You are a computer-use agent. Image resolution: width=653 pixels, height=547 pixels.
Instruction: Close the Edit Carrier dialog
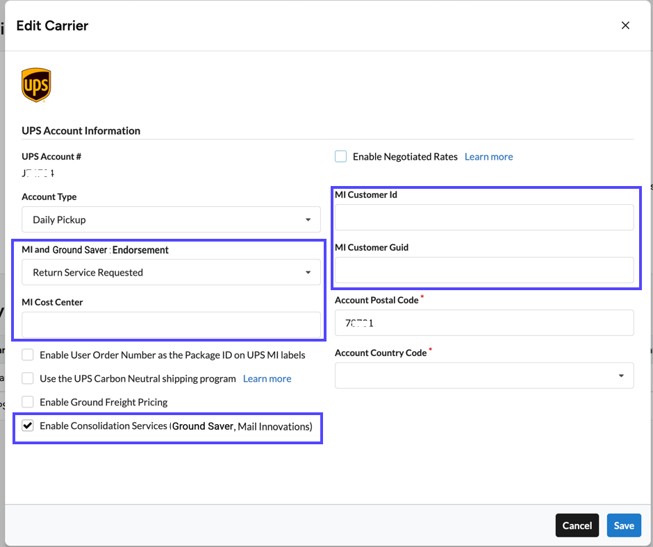click(625, 26)
